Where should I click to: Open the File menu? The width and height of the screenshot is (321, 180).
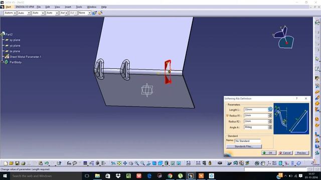click(x=39, y=7)
